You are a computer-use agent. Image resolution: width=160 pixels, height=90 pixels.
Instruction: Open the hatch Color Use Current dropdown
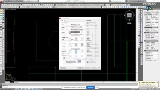(x=75, y=30)
